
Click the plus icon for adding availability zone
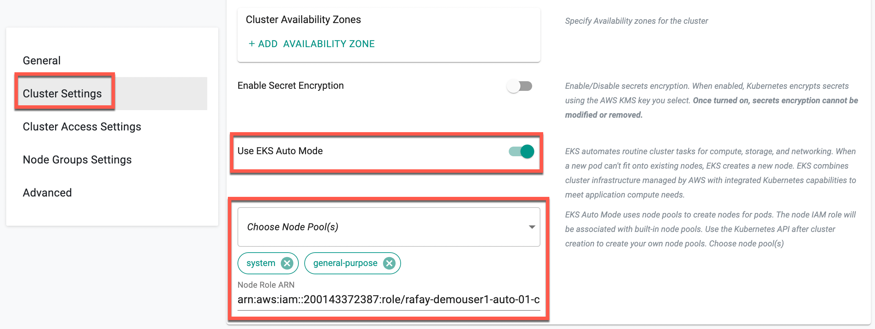(x=252, y=44)
